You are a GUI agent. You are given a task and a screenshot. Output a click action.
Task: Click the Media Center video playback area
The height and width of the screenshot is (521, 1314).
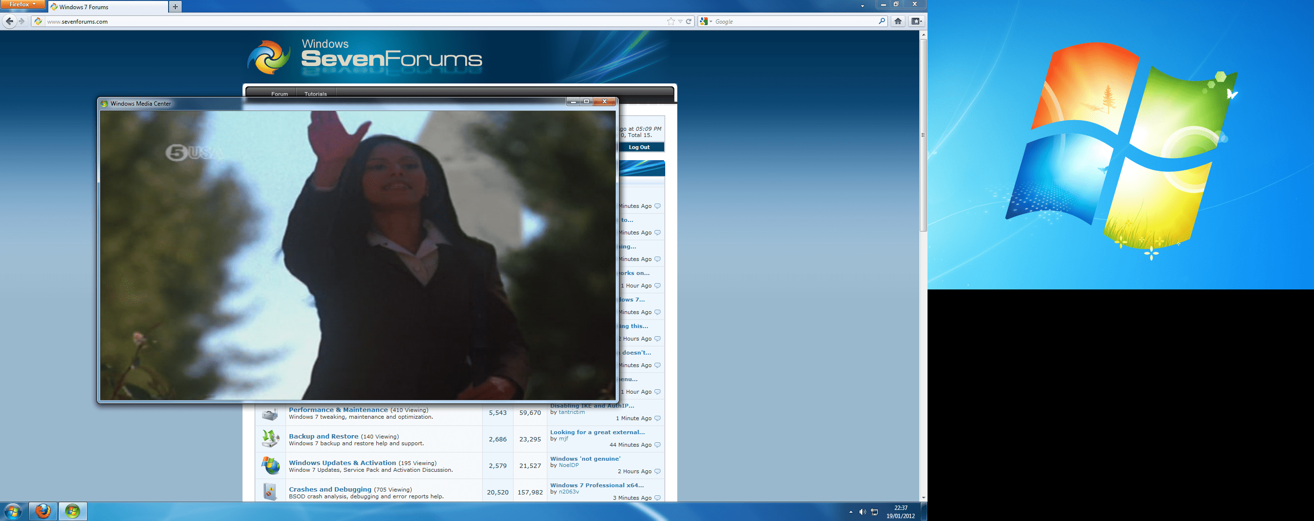[357, 255]
